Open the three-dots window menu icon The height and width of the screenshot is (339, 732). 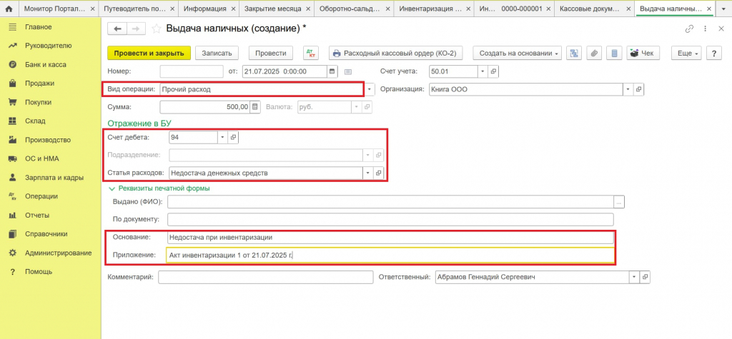coord(706,29)
